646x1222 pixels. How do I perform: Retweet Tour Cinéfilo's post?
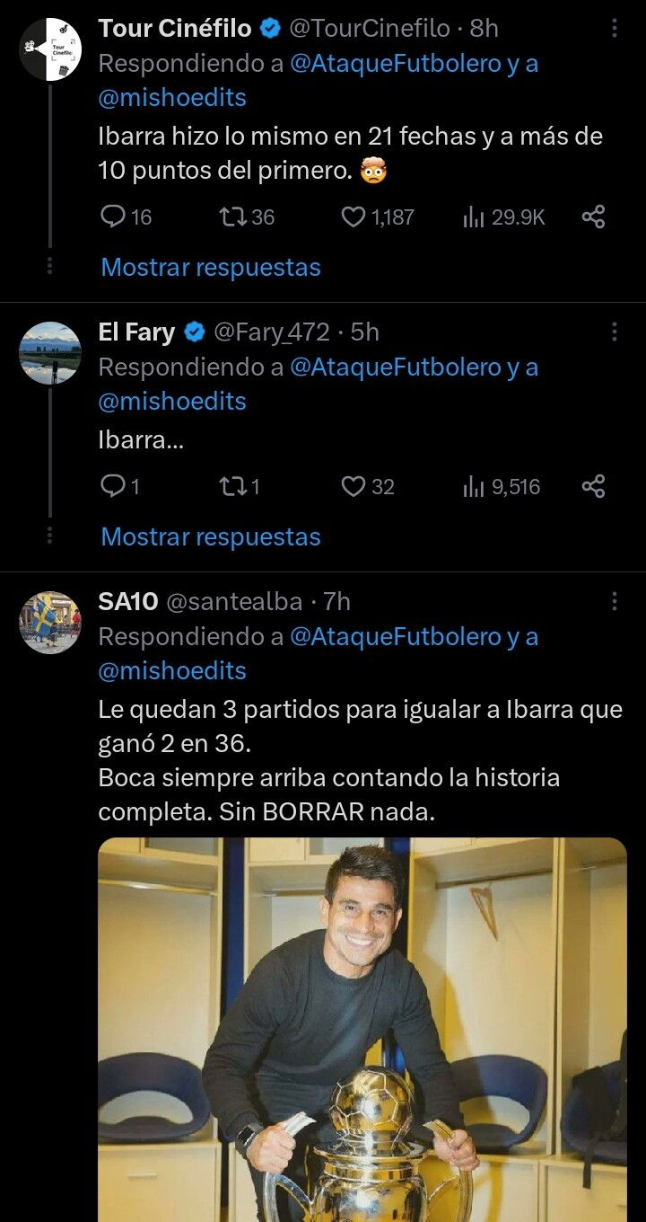(233, 217)
